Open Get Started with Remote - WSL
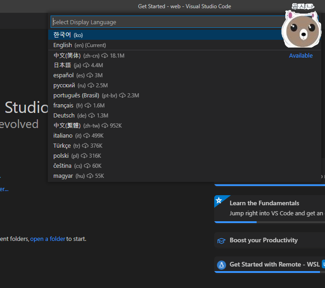325x288 pixels. [269, 265]
